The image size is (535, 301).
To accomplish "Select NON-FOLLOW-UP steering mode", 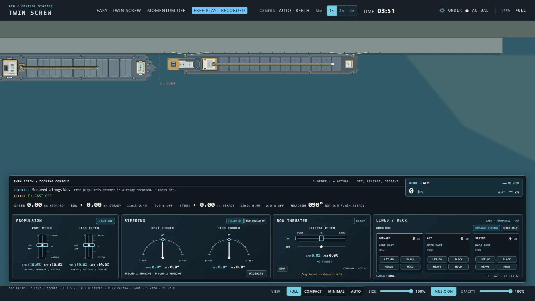I will pos(256,221).
